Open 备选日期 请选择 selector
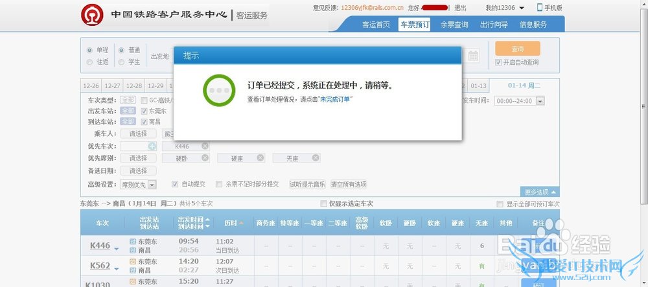Viewport: 648px width, 287px height. (x=138, y=170)
